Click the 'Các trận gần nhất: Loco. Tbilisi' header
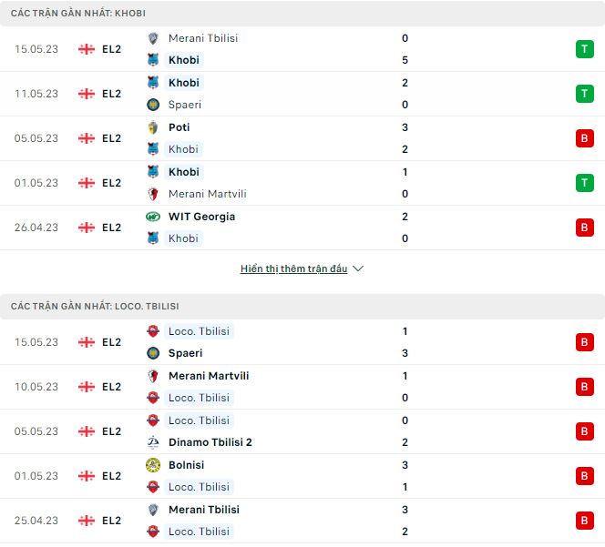Screen dimensions: 605x547 [302, 307]
